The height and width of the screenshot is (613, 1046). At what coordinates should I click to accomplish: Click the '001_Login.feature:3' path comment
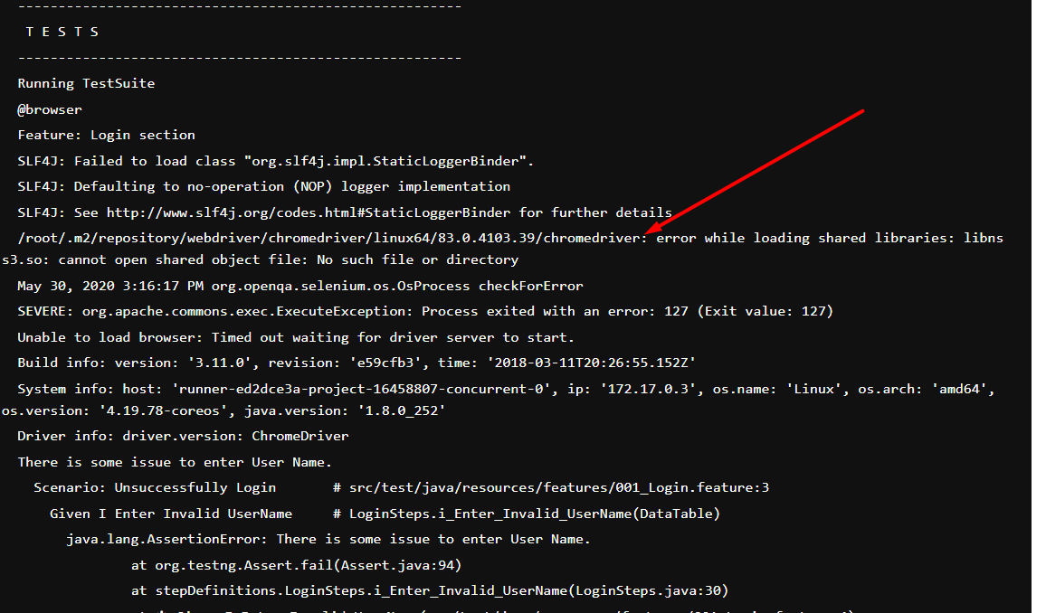pos(551,487)
